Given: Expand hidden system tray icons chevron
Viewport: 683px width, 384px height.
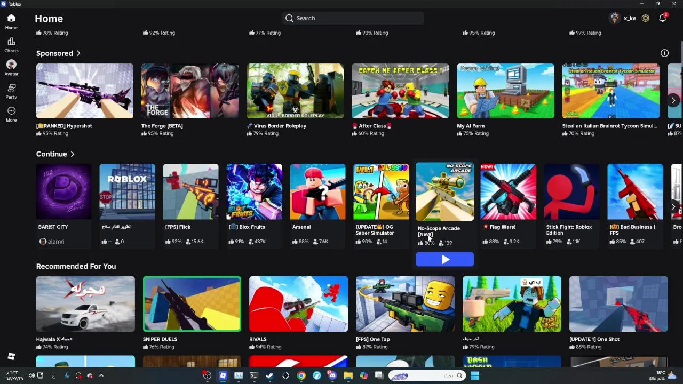Looking at the screenshot, I should [x=101, y=375].
